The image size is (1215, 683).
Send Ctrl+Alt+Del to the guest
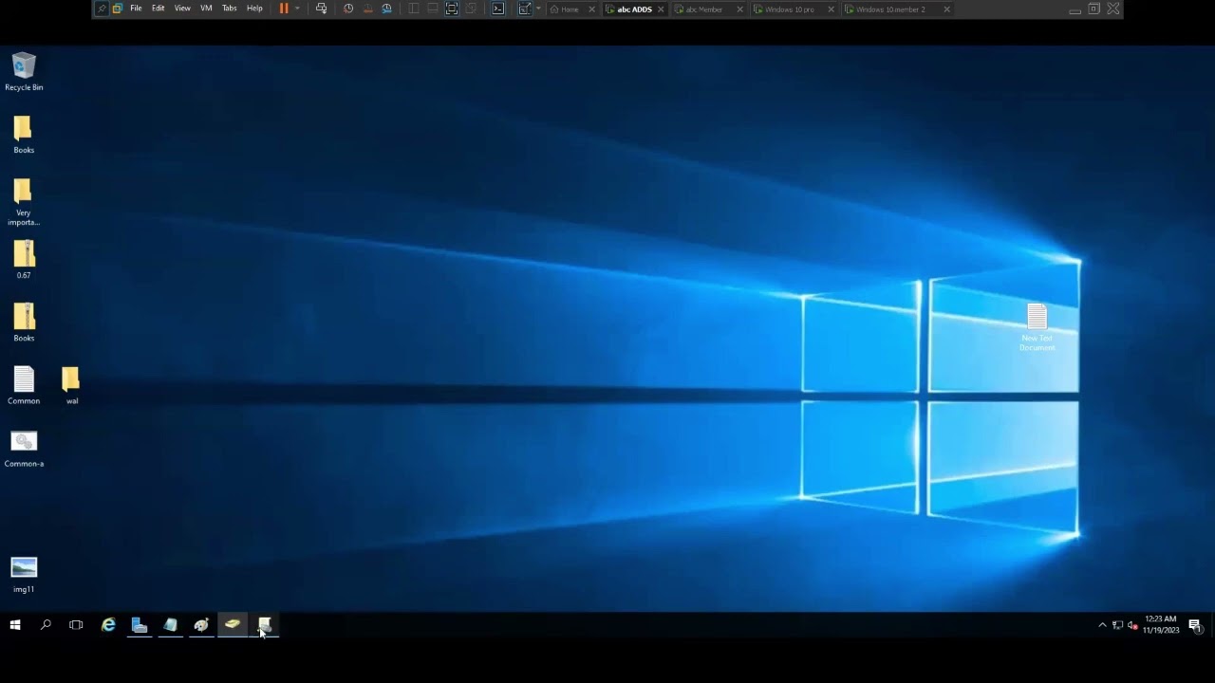[x=321, y=9]
